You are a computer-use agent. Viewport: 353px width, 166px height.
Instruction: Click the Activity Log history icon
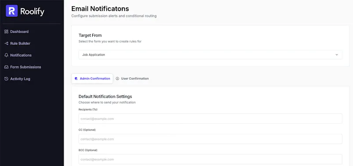[x=6, y=79]
